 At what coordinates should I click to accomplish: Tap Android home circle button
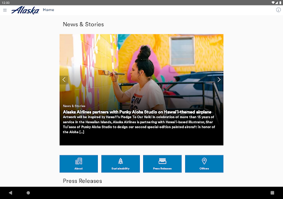click(x=28, y=193)
